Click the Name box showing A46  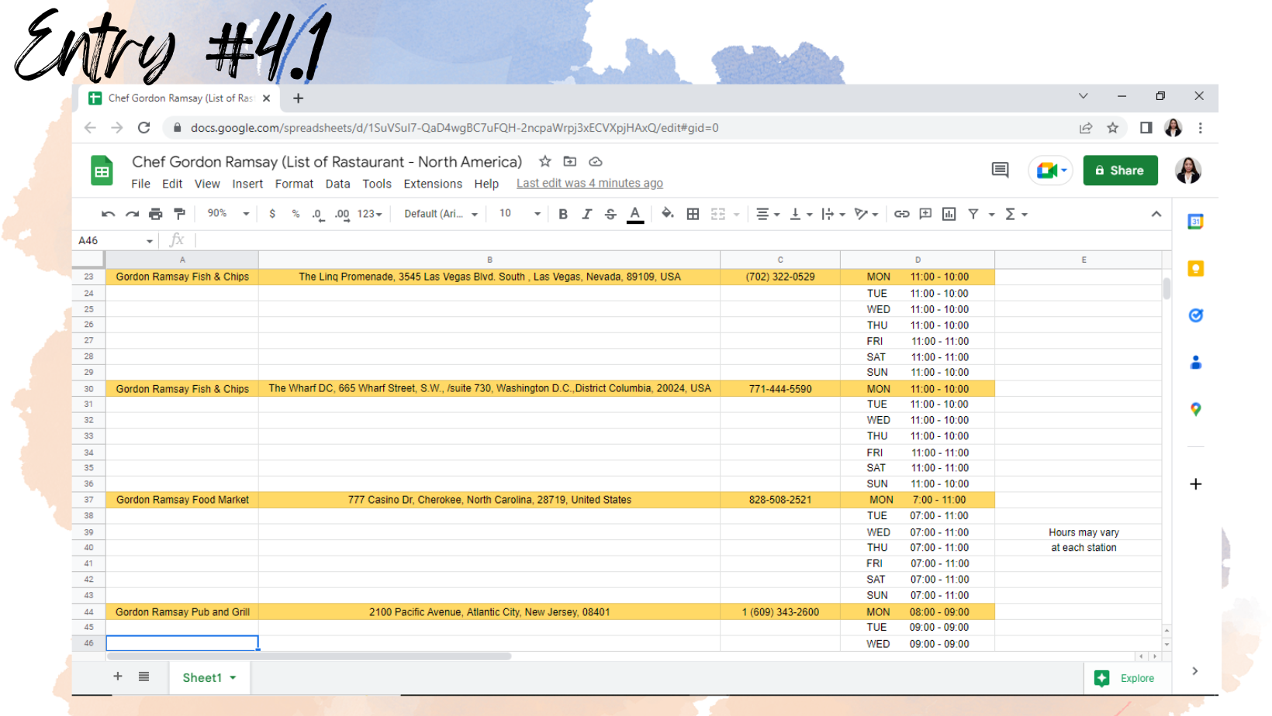pyautogui.click(x=116, y=240)
